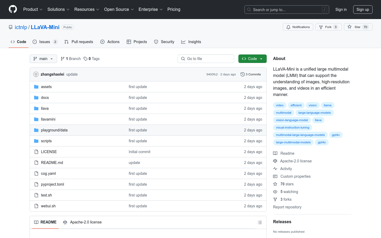
Task: Click the tag icon beside 0 Tags
Action: point(85,59)
